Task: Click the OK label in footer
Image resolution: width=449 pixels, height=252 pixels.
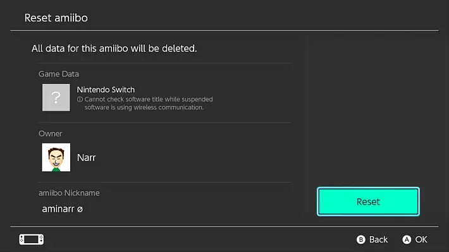Action: point(421,239)
